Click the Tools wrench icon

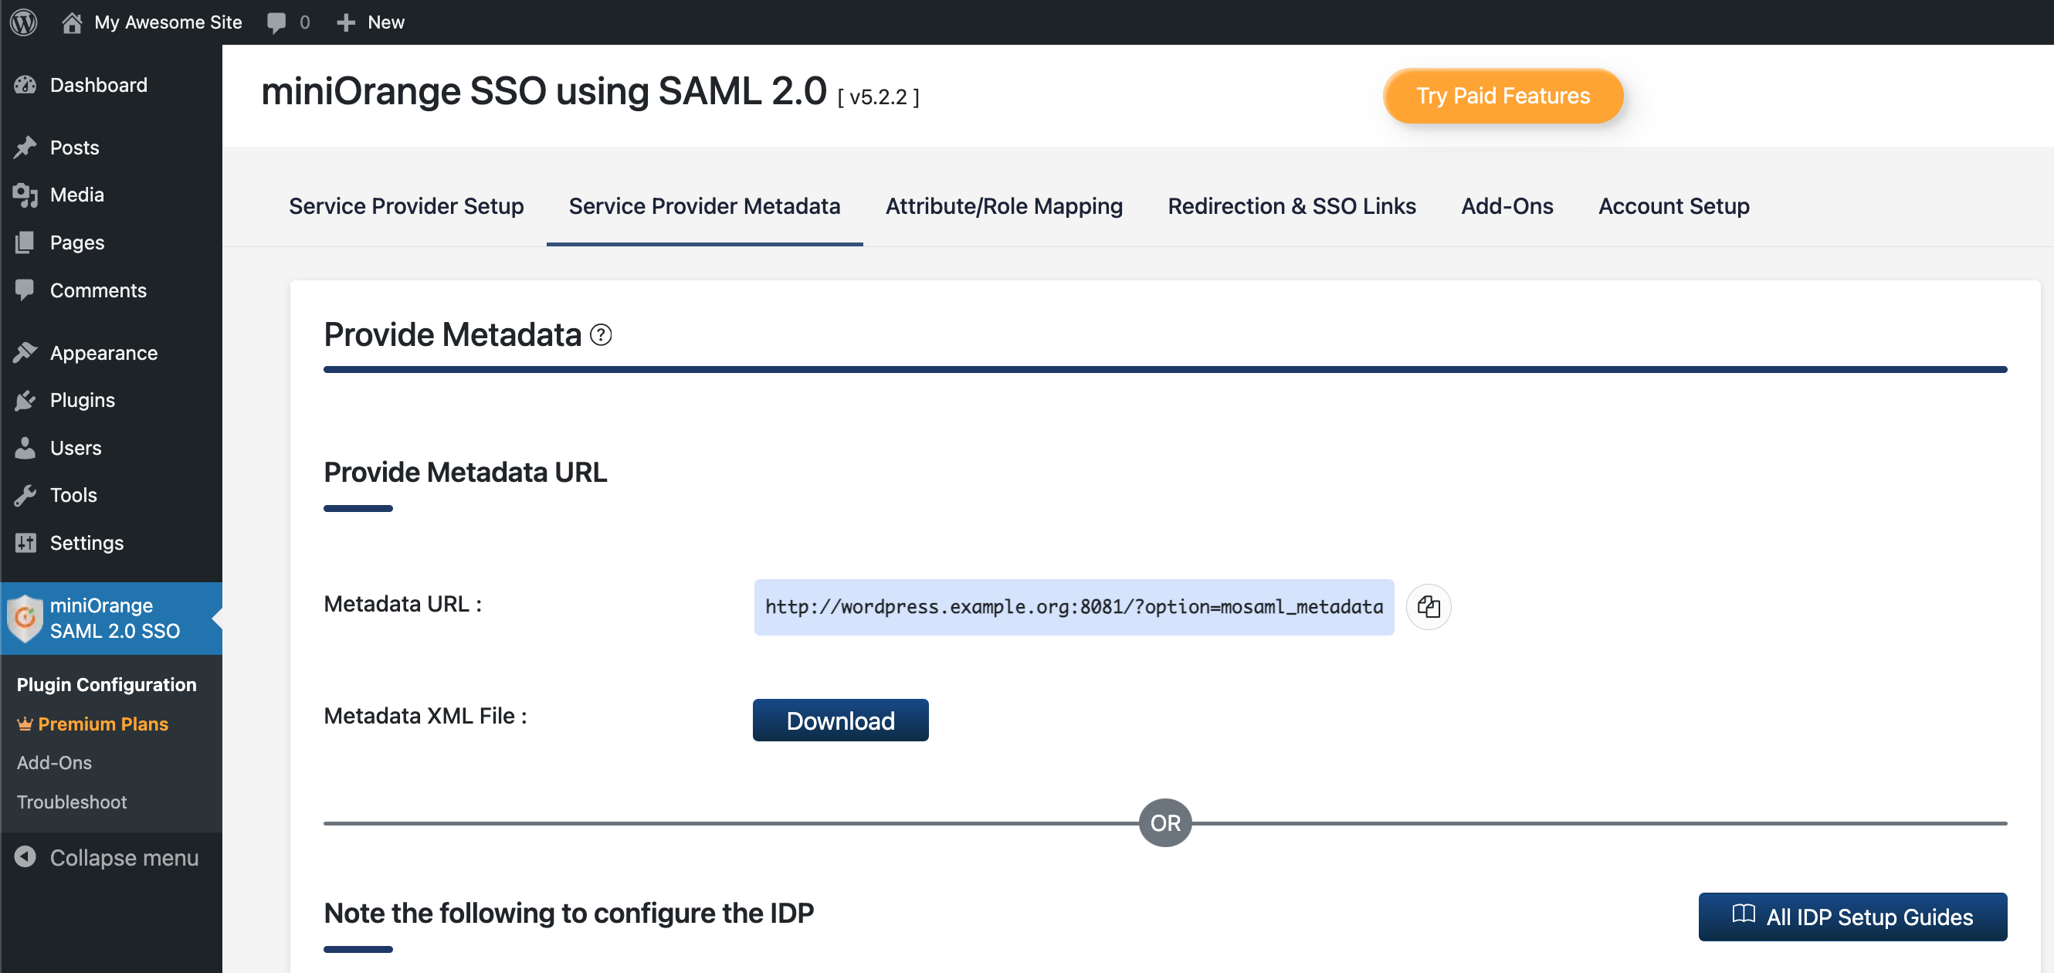pos(25,494)
